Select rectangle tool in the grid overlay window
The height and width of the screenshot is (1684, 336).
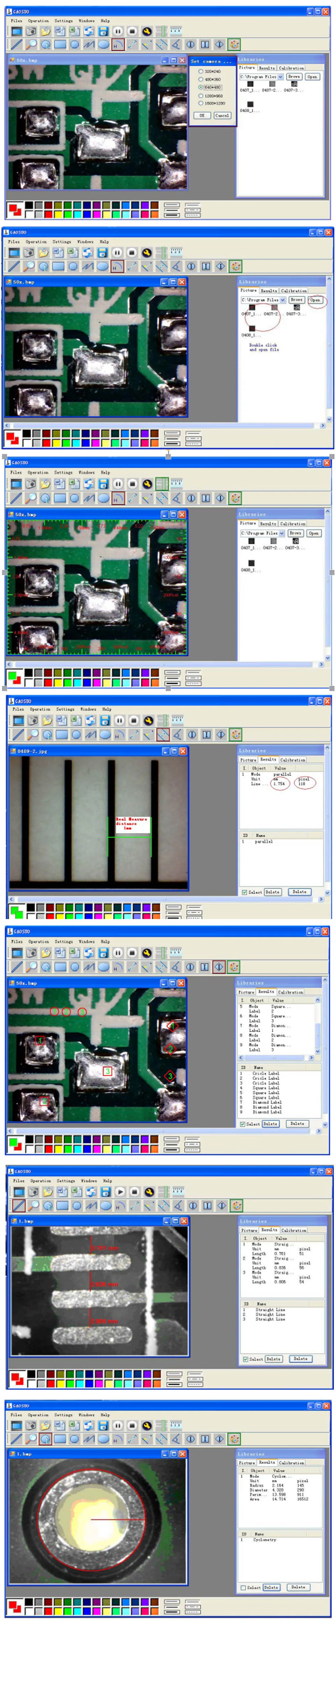pyautogui.click(x=59, y=498)
